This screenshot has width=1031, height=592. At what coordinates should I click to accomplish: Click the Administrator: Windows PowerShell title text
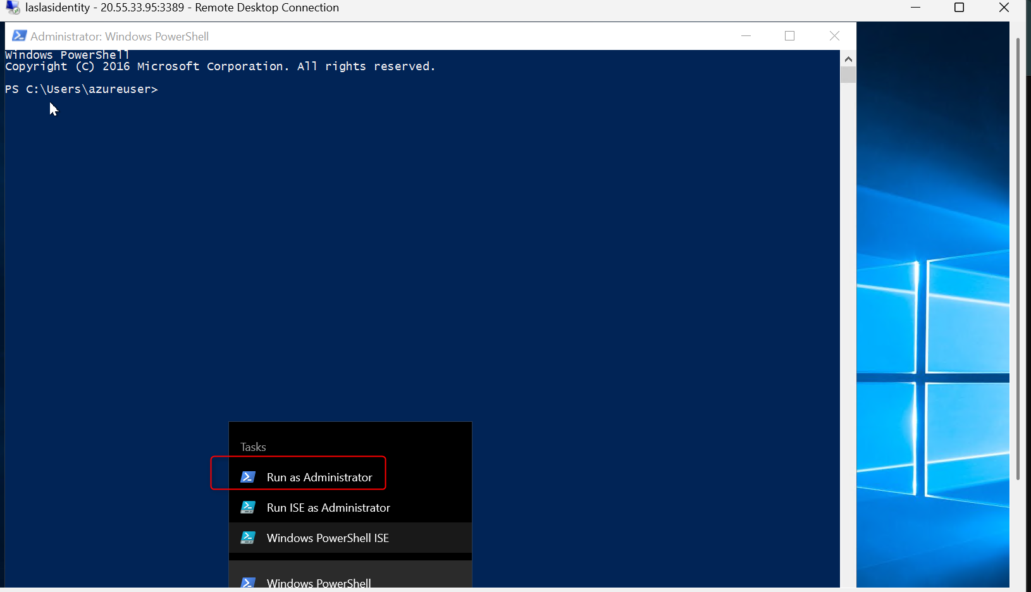[x=120, y=36]
